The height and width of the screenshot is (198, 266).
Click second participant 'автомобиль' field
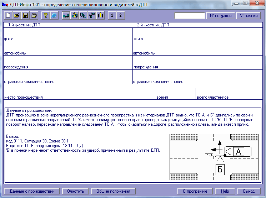[198, 48]
